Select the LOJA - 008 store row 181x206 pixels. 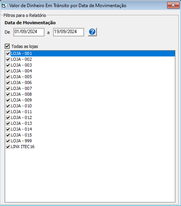pos(90,94)
